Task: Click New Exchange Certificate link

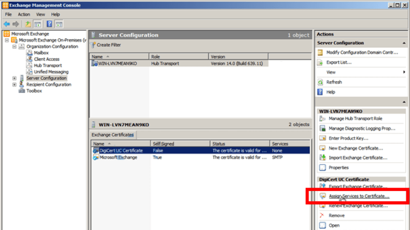Action: (356, 148)
